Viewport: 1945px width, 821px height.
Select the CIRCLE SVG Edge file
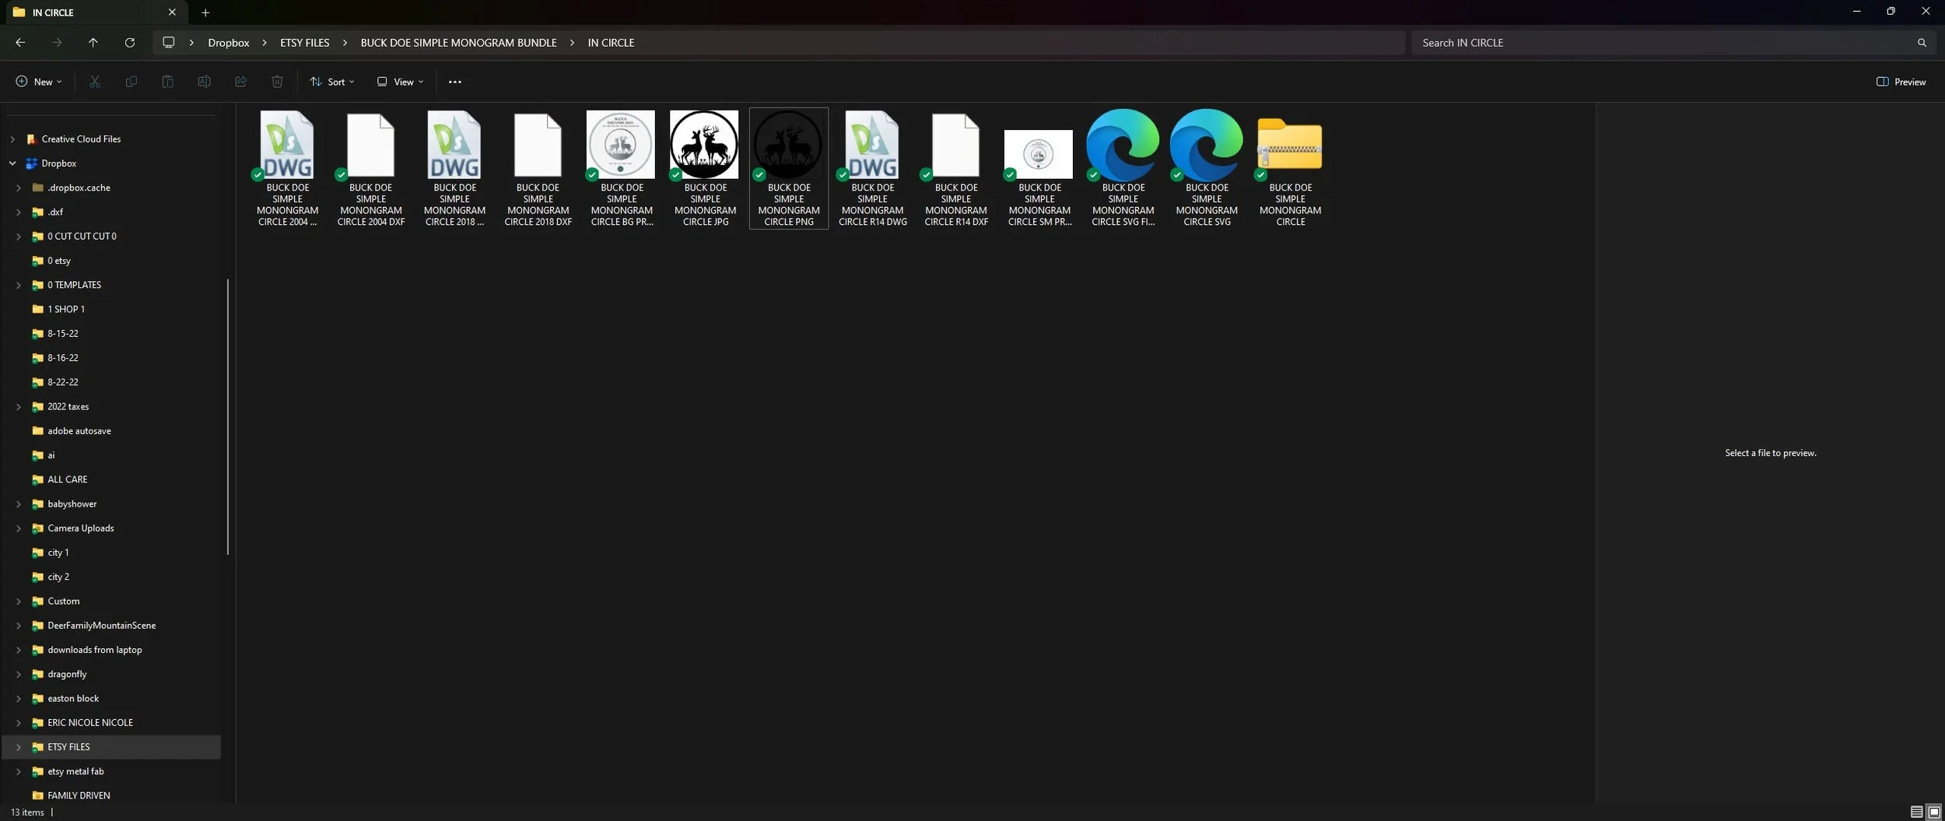tap(1207, 168)
